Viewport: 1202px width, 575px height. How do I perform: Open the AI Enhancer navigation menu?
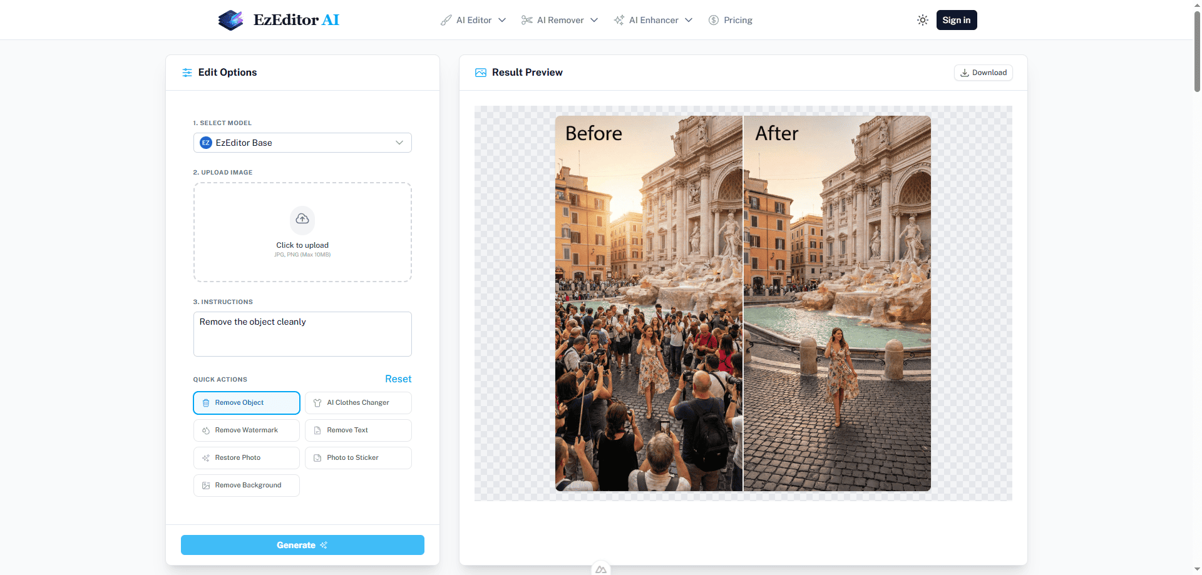click(653, 20)
